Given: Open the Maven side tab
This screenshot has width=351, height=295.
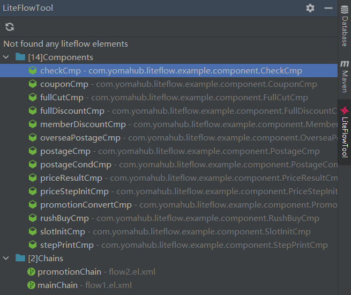Looking at the screenshot, I should 344,76.
